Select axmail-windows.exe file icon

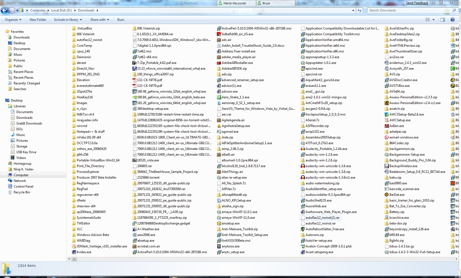pos(387,137)
